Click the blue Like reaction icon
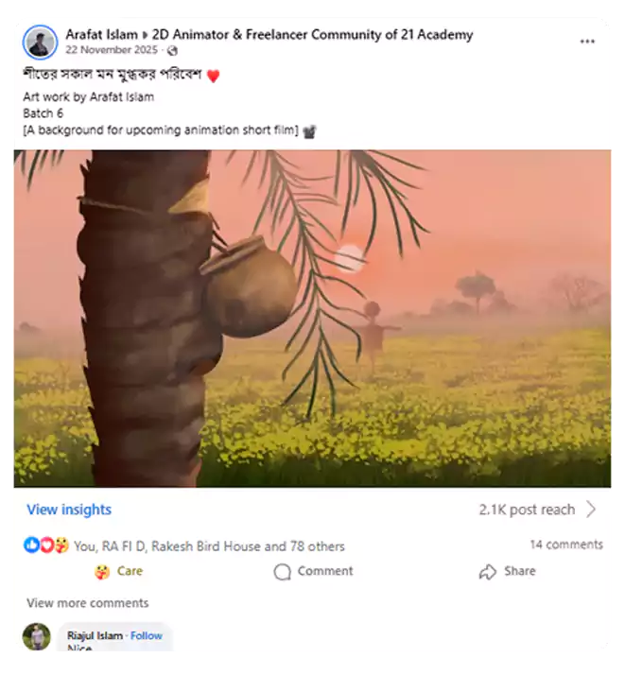Screen dimensions: 625x675 32,545
